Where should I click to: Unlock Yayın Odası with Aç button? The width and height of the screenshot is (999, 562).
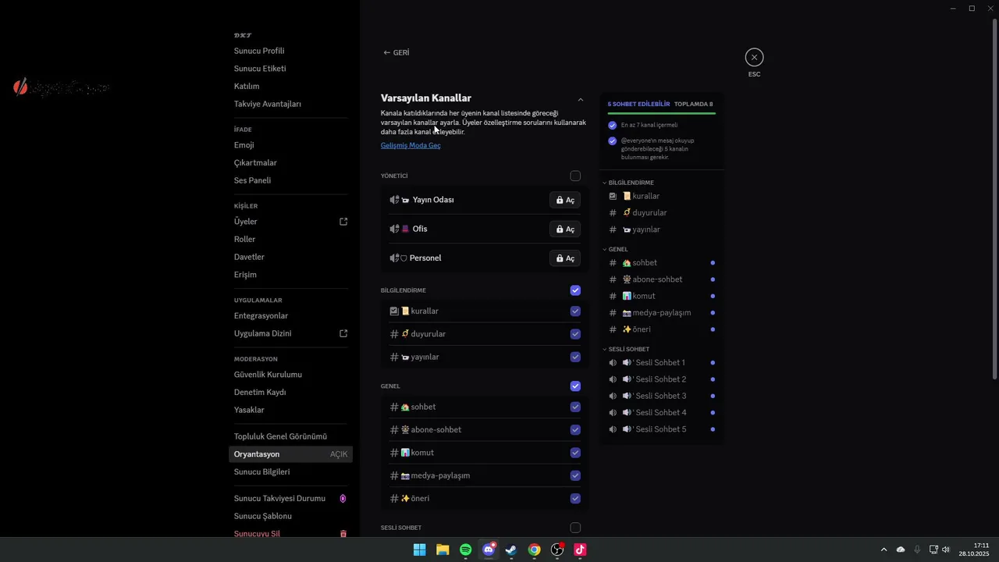565,200
